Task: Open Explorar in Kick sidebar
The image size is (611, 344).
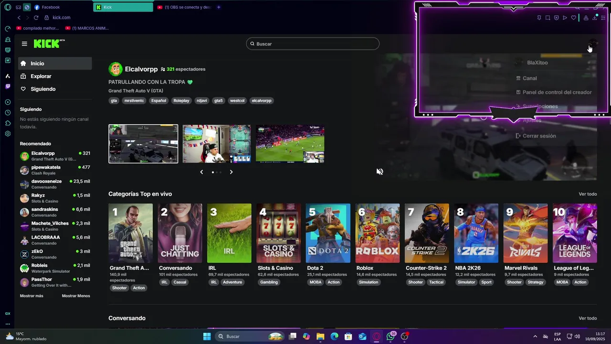Action: (55, 76)
